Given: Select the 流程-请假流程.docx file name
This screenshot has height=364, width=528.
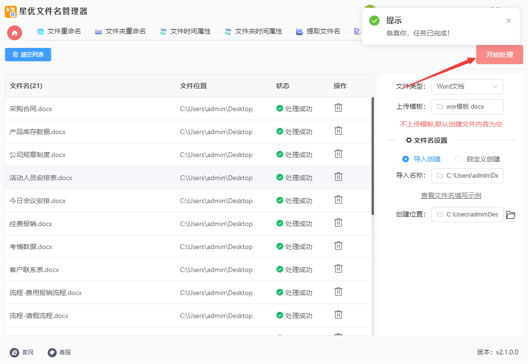Looking at the screenshot, I should coord(39,316).
